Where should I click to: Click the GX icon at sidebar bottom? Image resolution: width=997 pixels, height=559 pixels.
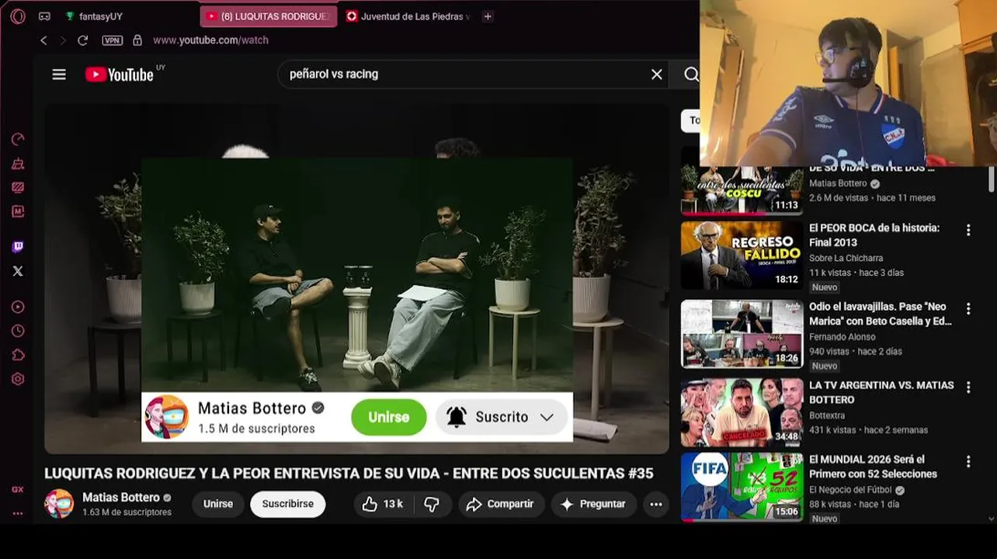click(x=18, y=490)
